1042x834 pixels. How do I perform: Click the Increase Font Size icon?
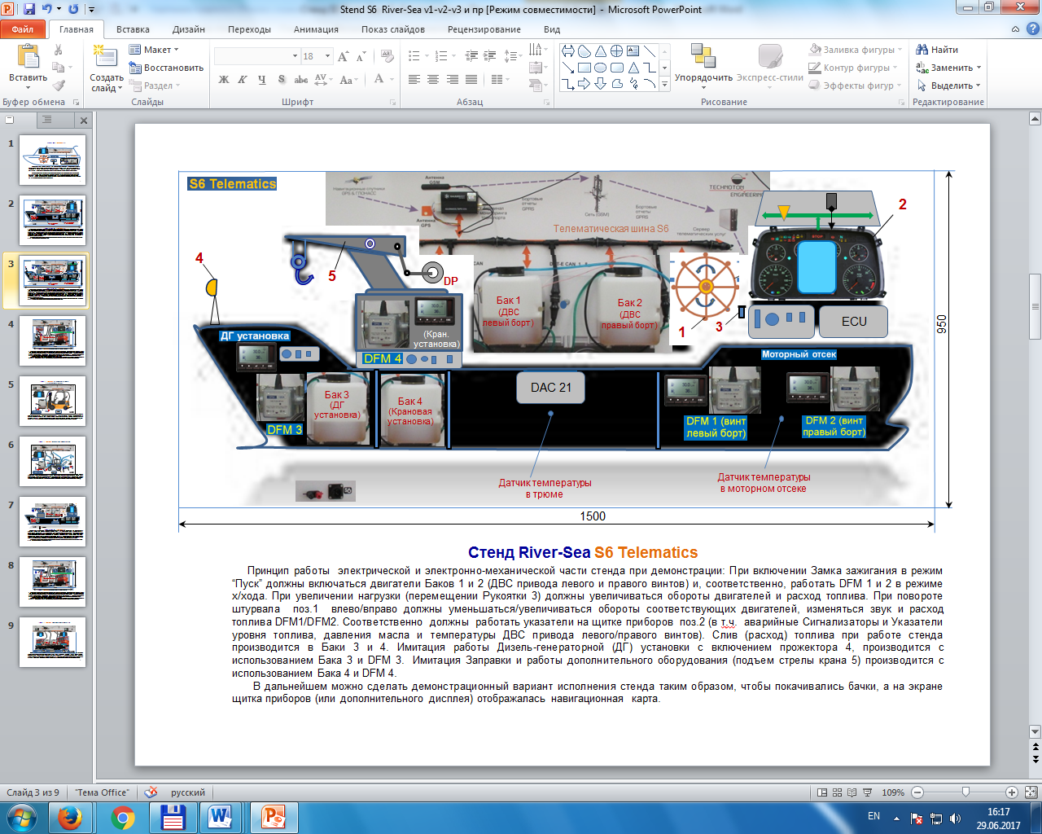click(343, 56)
